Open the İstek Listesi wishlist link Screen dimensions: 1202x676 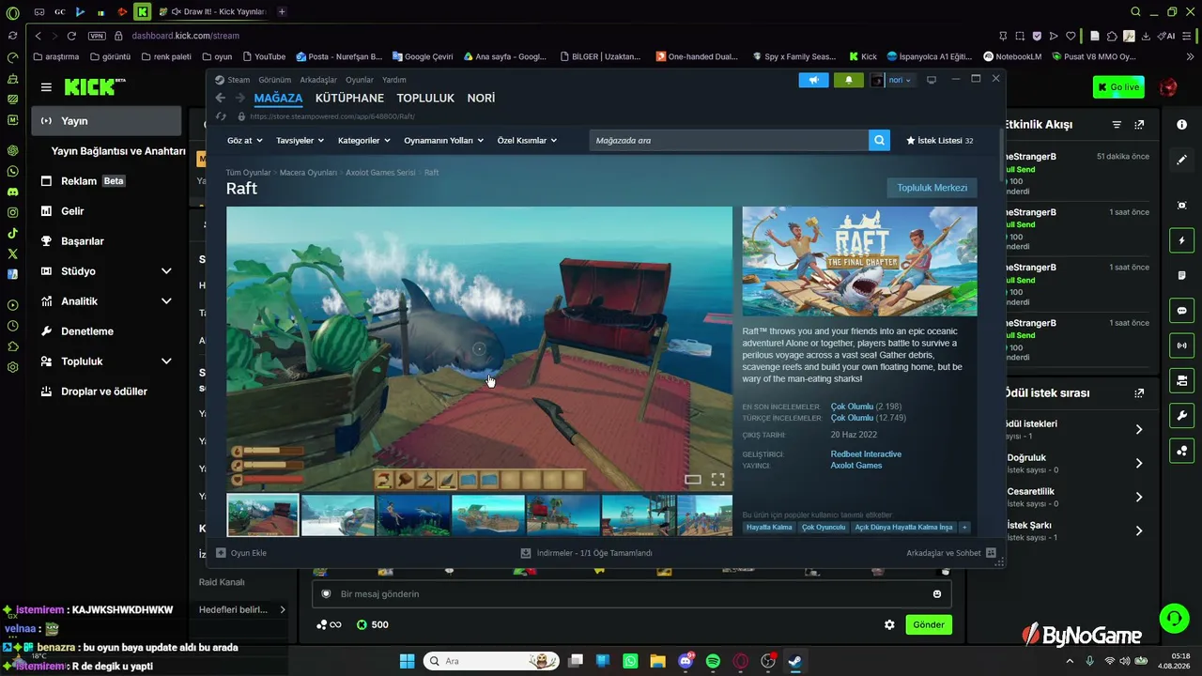(x=939, y=140)
